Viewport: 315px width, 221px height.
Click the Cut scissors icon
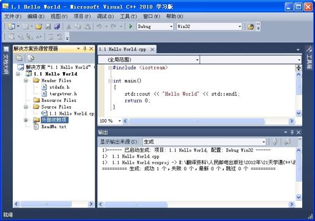(x=69, y=26)
